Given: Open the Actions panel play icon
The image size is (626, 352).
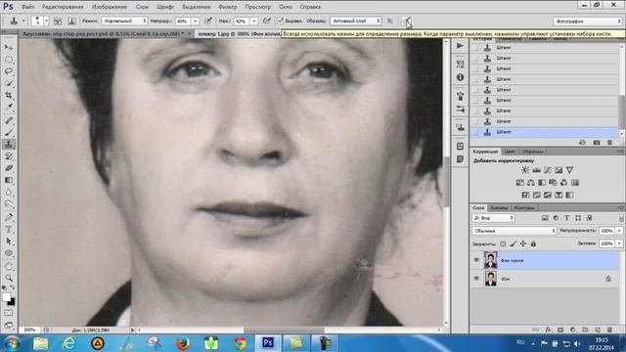Looking at the screenshot, I should [x=460, y=46].
